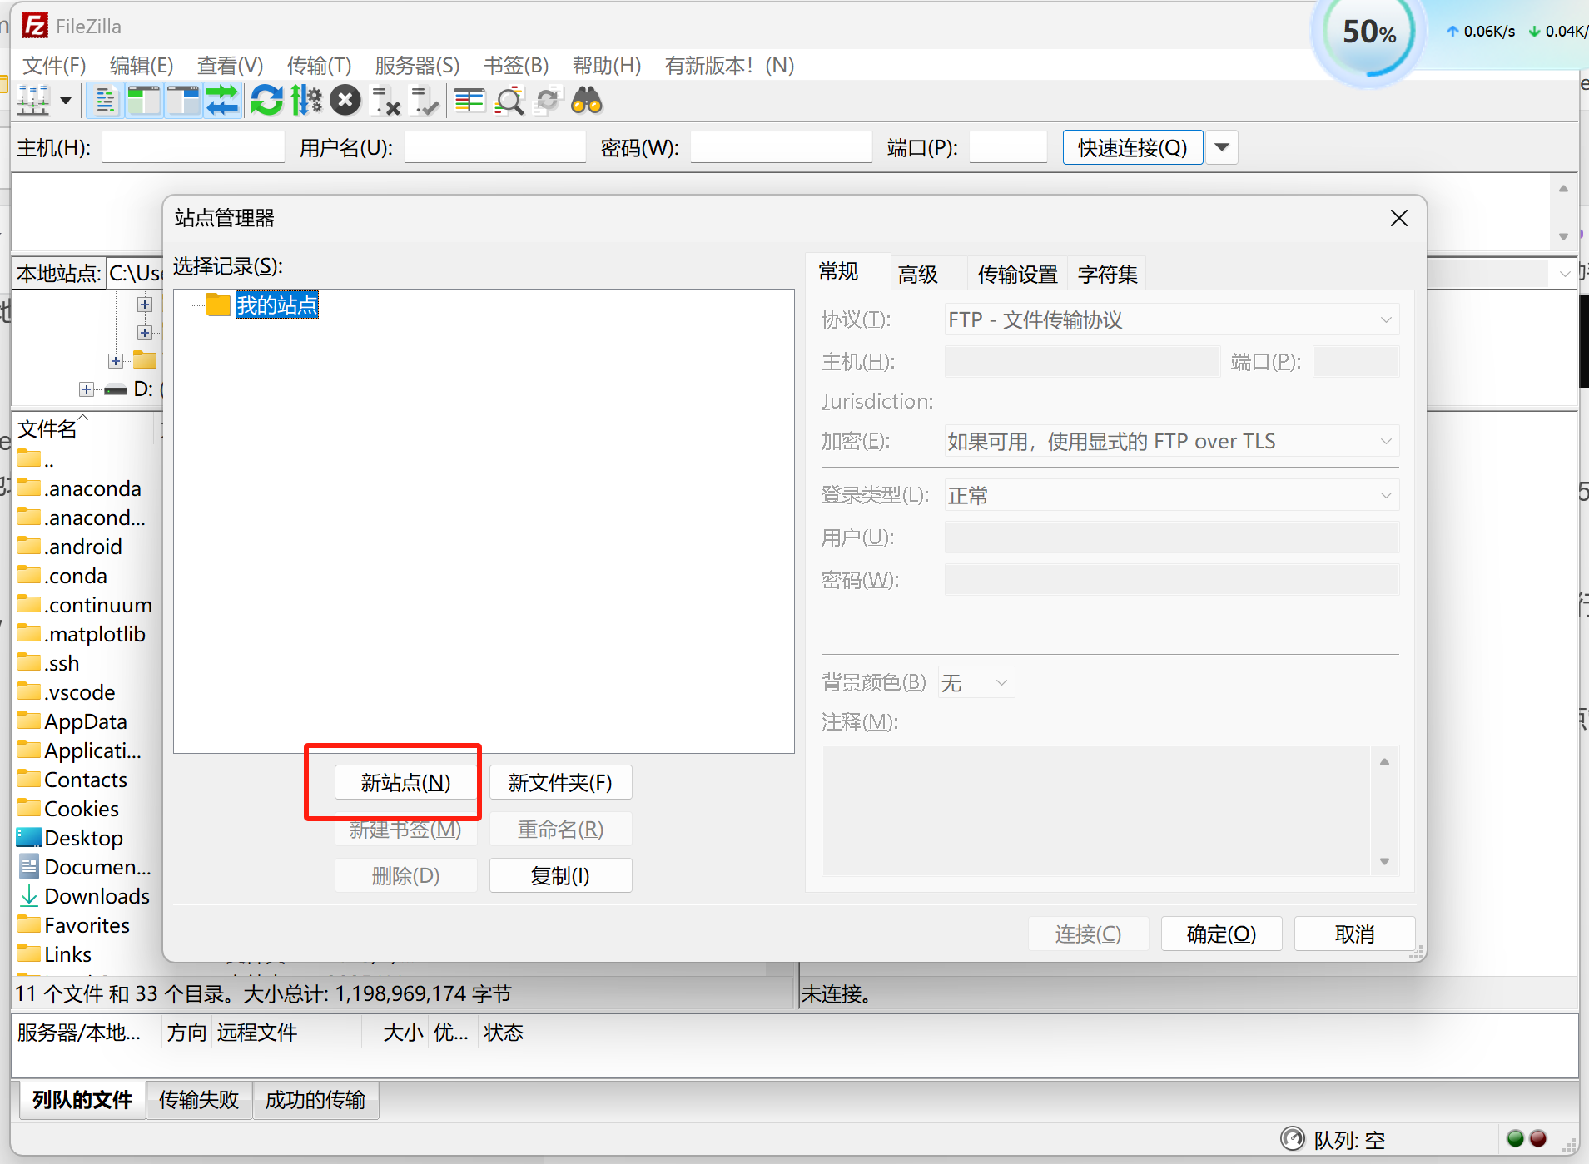Click the FileZilla logo in title bar
The image size is (1589, 1164).
[x=34, y=26]
